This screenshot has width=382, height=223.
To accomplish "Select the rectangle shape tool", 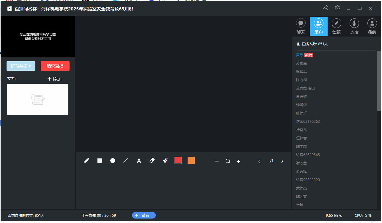I will 100,161.
